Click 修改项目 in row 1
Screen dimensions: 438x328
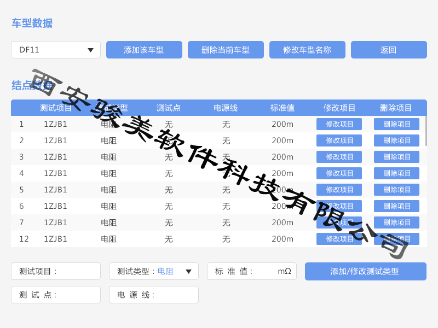tap(339, 124)
